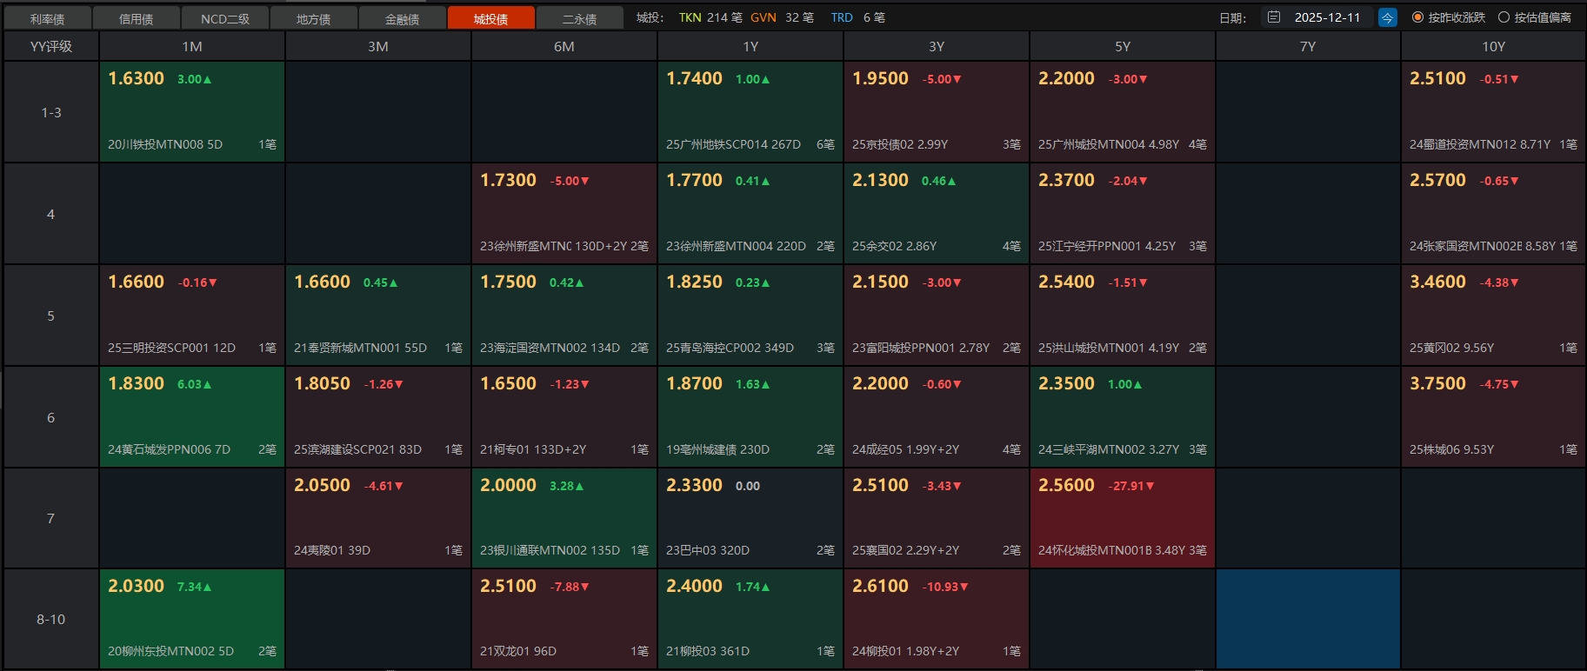Open cell 23银川通联MTN002 135D
The image size is (1587, 671).
click(564, 518)
